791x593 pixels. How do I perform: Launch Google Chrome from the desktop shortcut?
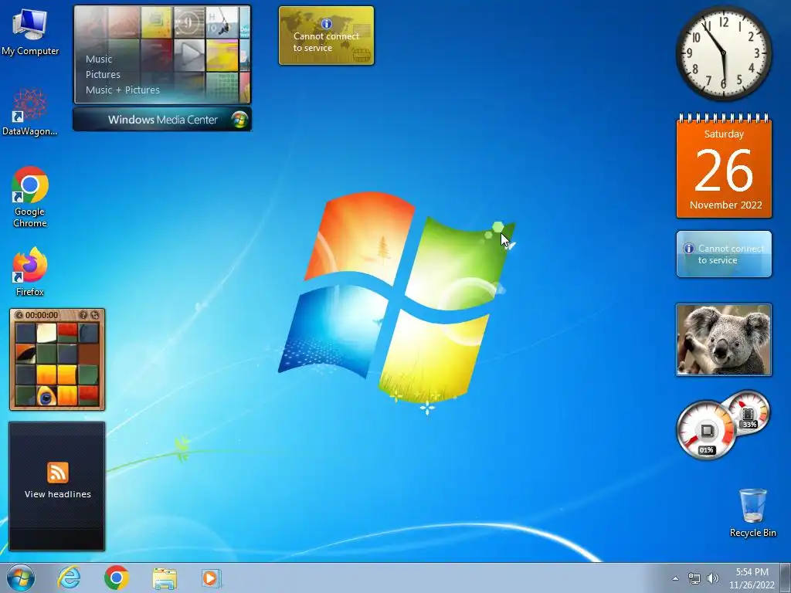30,197
